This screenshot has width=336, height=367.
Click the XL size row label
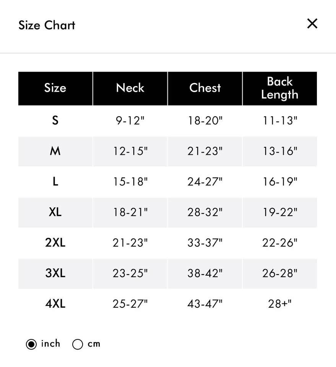click(55, 212)
